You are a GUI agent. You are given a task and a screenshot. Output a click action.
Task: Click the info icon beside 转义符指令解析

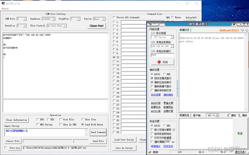pos(174,130)
